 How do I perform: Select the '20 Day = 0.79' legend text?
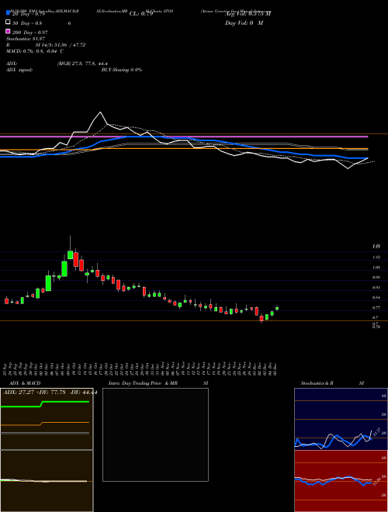coord(29,14)
